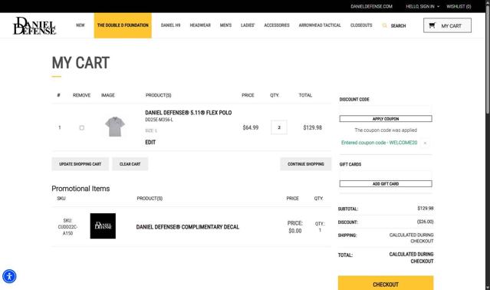Click the Add Gift Card button
490x290 pixels.
click(x=386, y=184)
